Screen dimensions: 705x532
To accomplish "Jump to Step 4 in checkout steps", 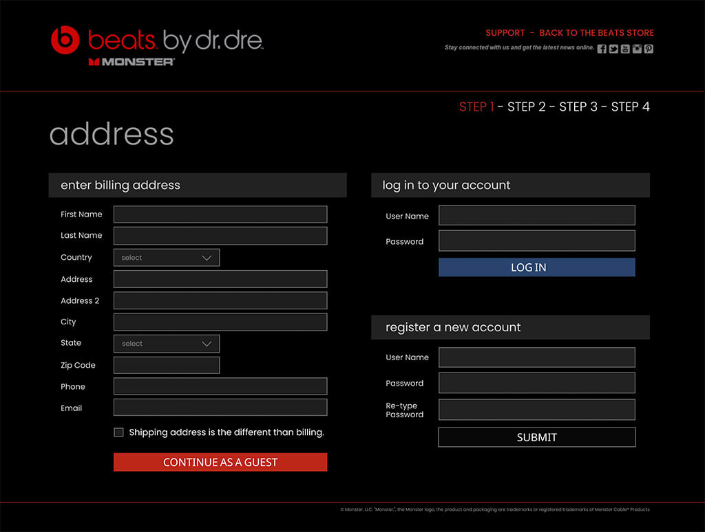I will pyautogui.click(x=630, y=107).
